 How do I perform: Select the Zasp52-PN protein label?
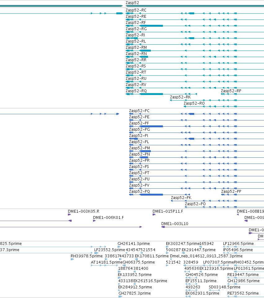coord(139,154)
